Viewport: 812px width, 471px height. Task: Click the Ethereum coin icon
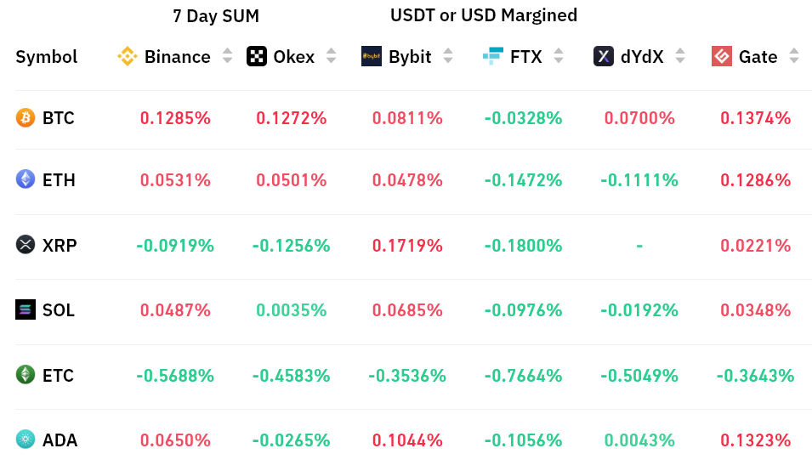(26, 179)
